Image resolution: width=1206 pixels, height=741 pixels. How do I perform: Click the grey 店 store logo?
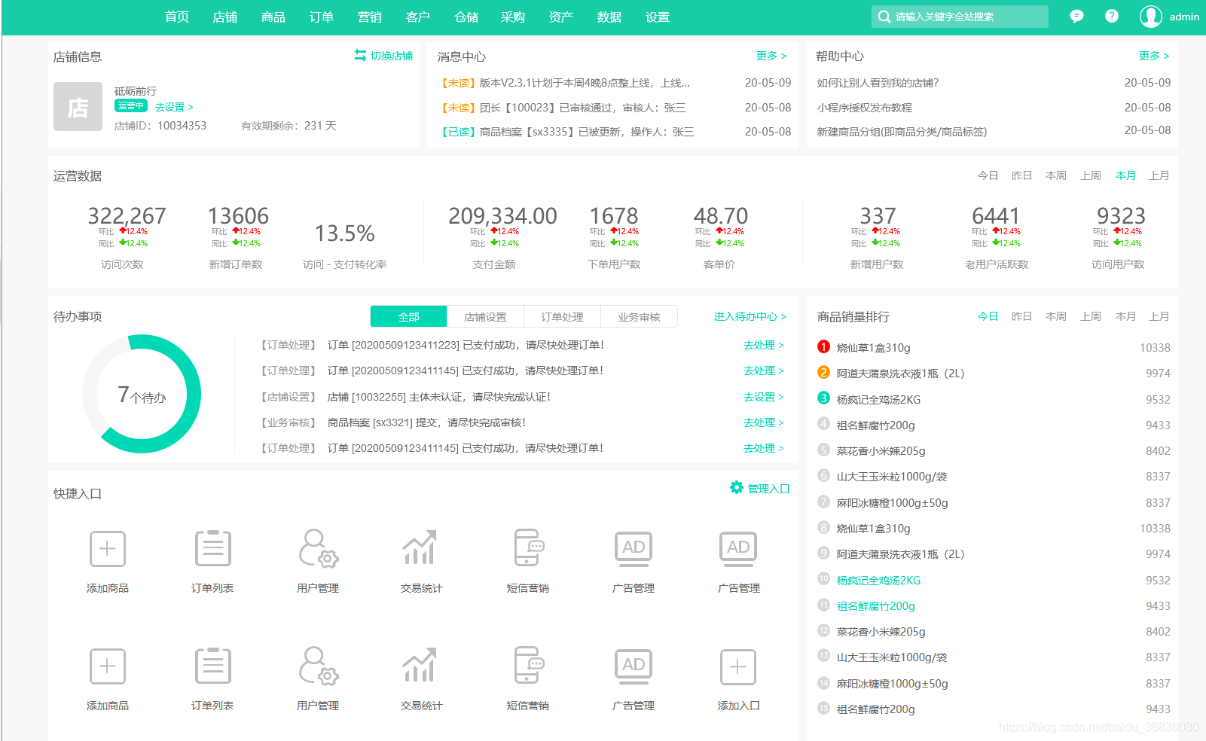78,107
